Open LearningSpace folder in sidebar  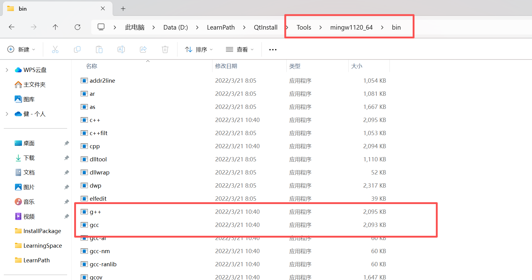click(38, 246)
